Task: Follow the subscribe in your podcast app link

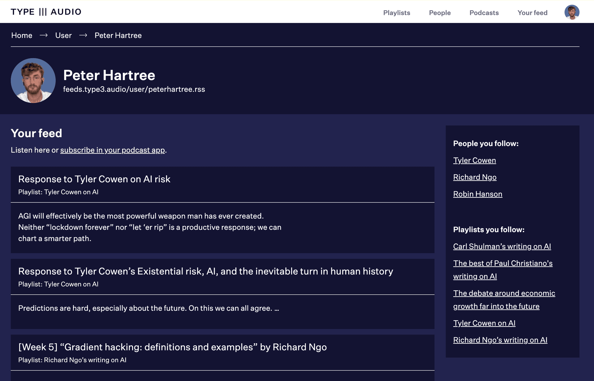Action: (113, 150)
